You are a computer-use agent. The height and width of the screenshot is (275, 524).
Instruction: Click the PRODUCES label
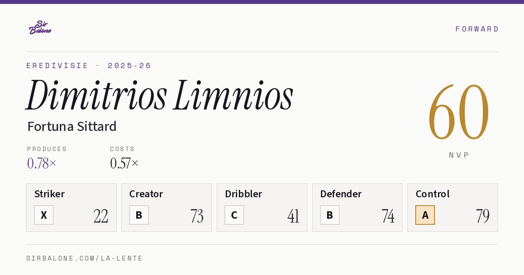coord(47,149)
